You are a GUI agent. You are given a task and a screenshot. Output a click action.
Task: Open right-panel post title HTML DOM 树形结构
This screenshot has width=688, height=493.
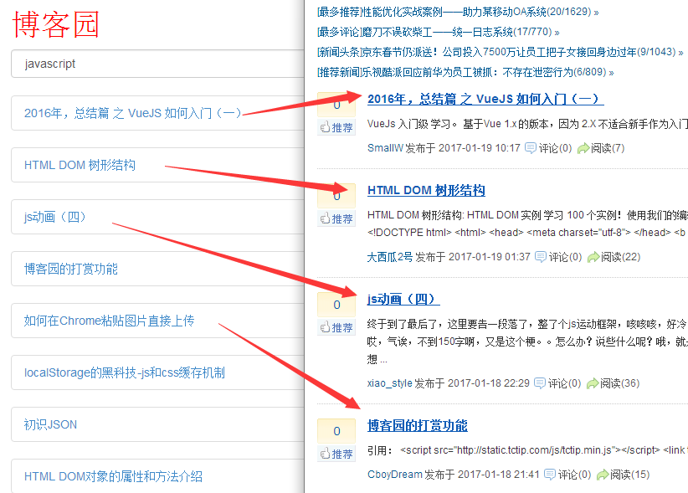pos(426,190)
